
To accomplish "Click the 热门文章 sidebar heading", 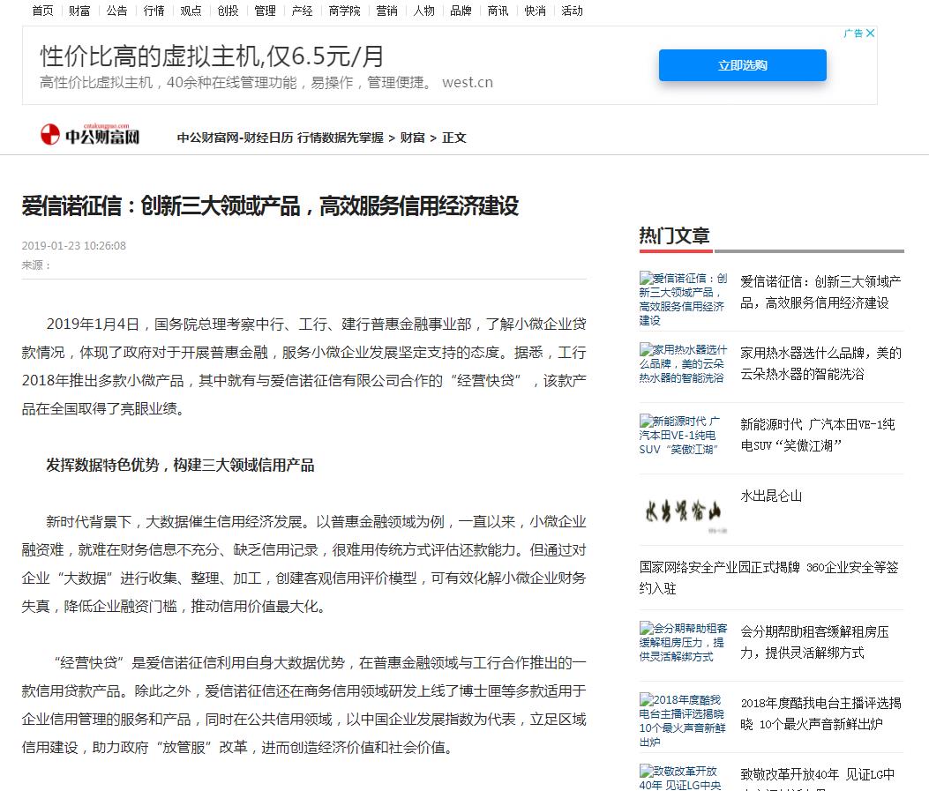I will pos(674,235).
